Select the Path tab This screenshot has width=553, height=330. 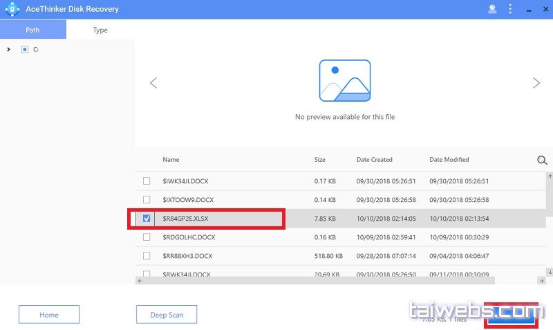tap(32, 30)
